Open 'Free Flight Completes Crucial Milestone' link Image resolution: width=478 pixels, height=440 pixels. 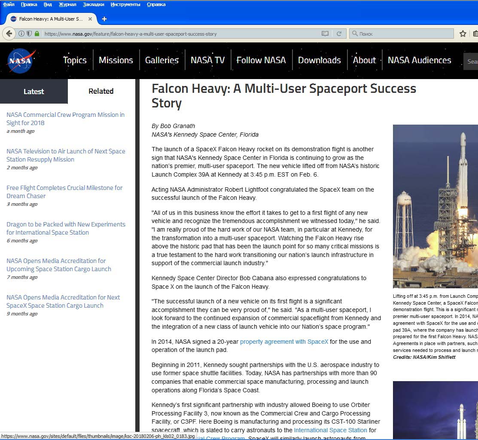64,192
